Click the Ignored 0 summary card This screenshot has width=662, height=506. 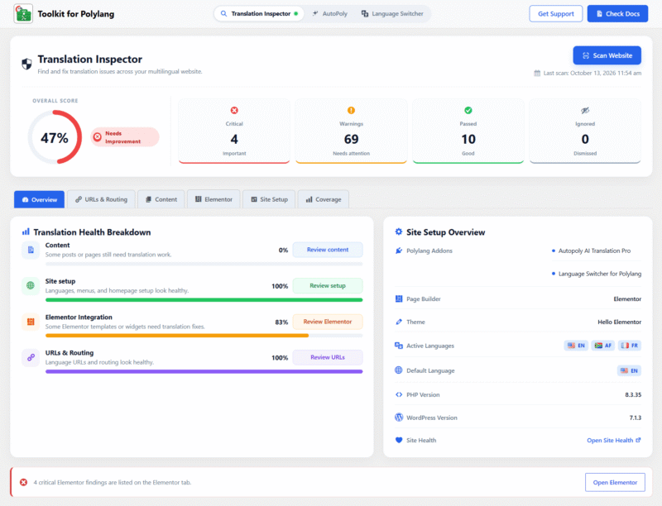[585, 131]
